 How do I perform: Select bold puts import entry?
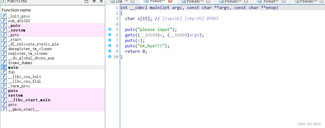click(x=13, y=91)
